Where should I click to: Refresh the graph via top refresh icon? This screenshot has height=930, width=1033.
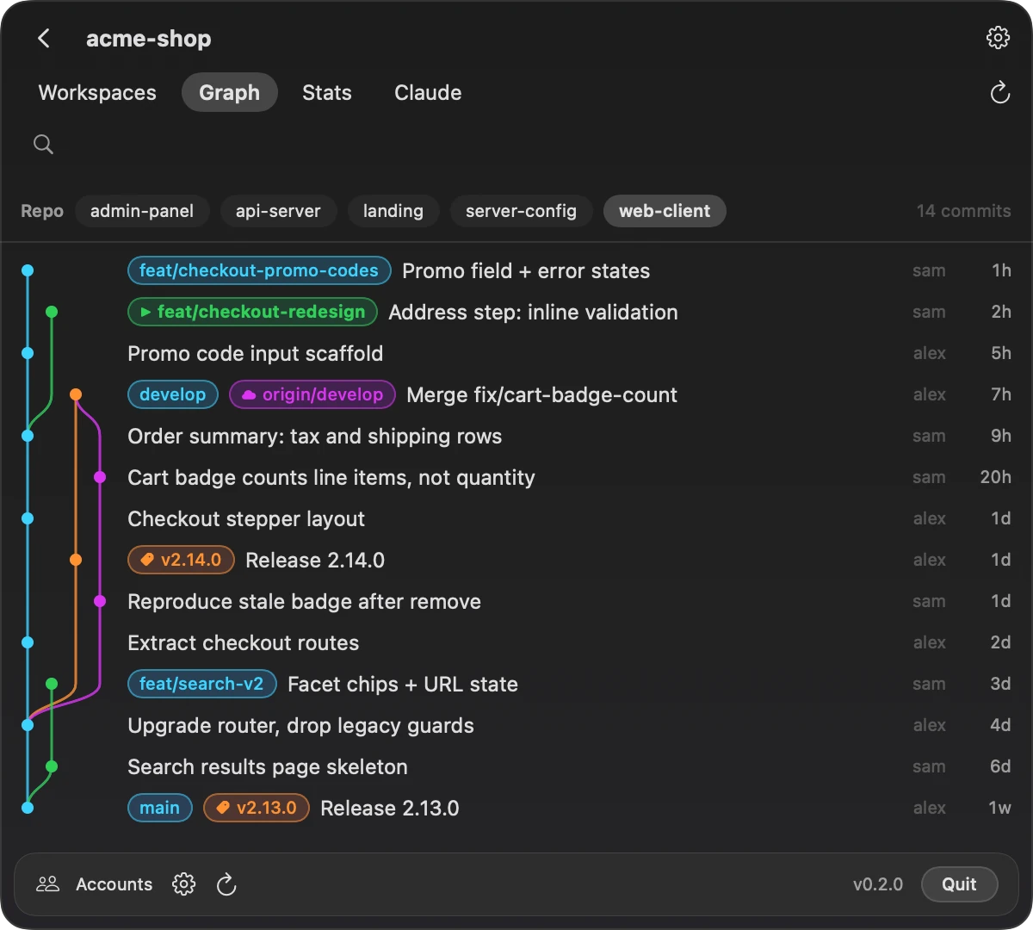999,92
